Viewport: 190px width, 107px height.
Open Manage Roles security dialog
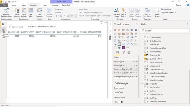[x=117, y=12]
